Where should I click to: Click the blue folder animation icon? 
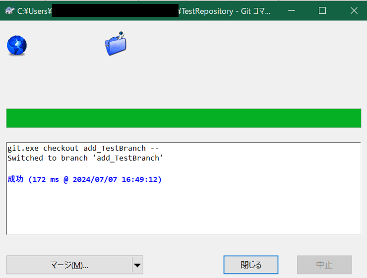[116, 44]
